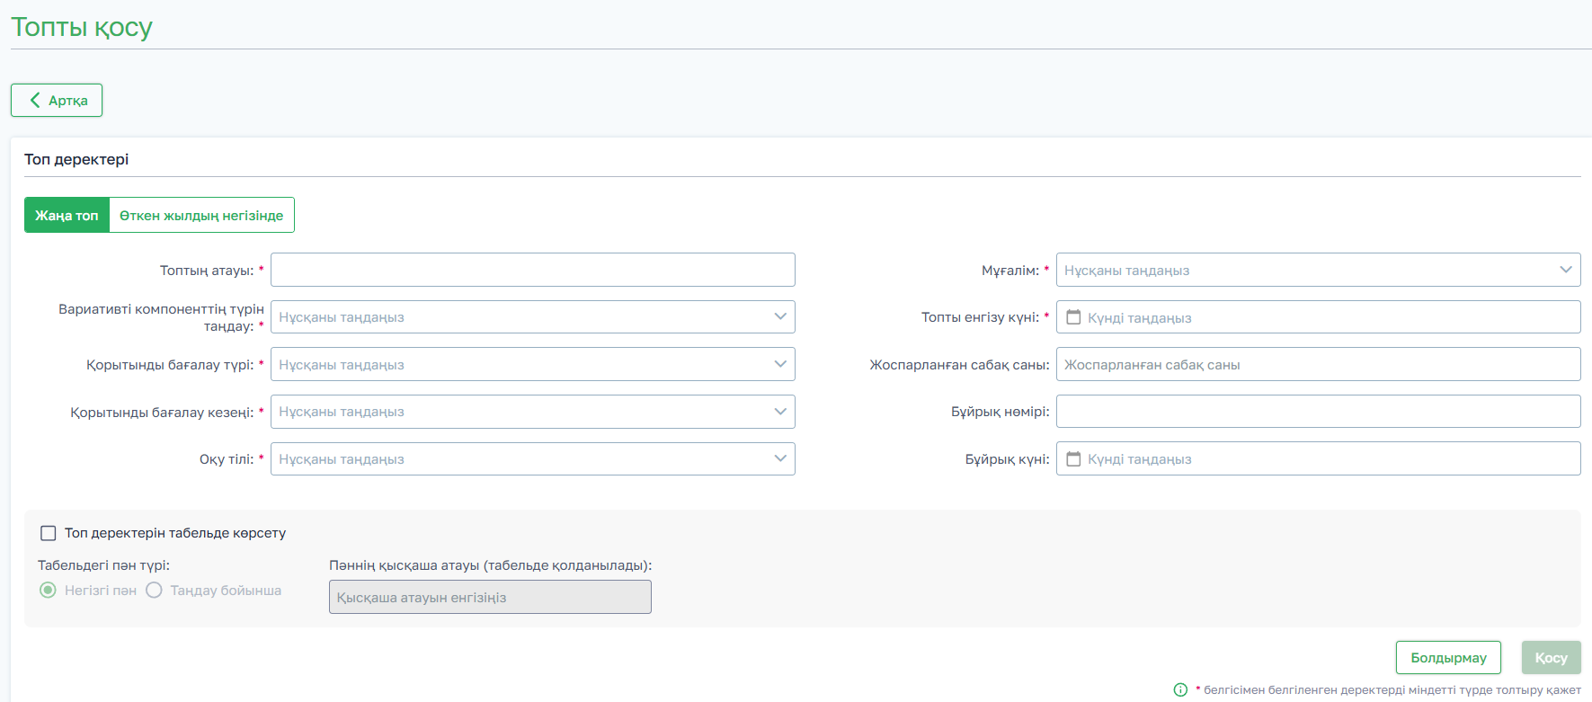Viewport: 1592px width, 702px height.
Task: Enable Топ деректерін табельде көрсету checkbox
Action: click(49, 533)
